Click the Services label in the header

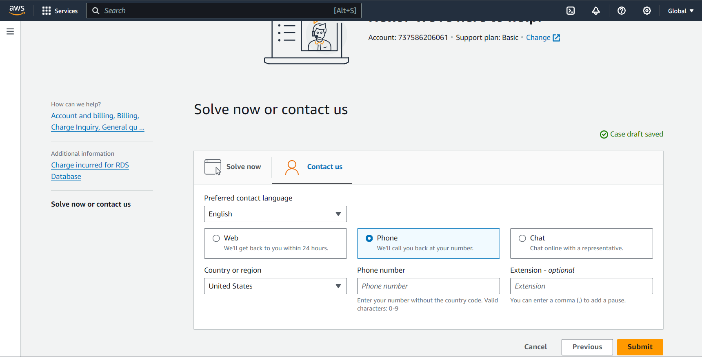(66, 11)
